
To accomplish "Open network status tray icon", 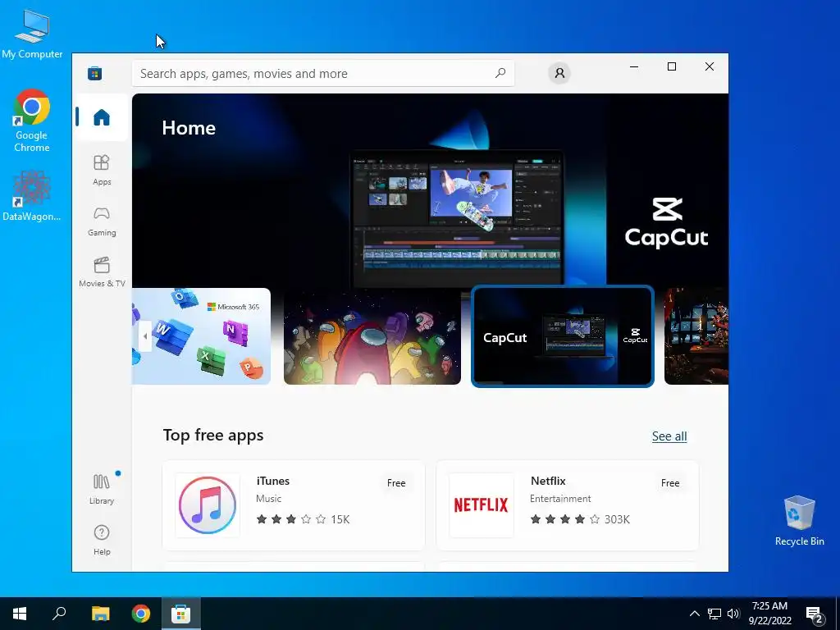I will pyautogui.click(x=714, y=614).
